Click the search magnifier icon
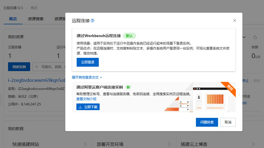The image size is (264, 148). (37, 67)
